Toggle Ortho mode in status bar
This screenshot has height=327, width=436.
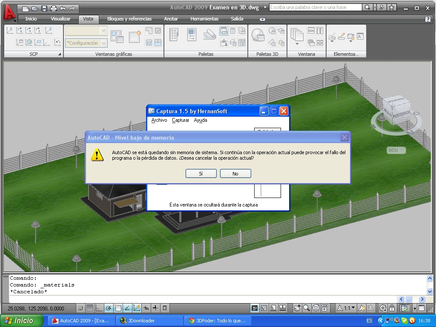(99, 308)
